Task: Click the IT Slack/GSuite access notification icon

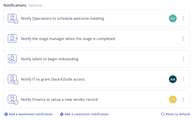Action: click(x=13, y=79)
